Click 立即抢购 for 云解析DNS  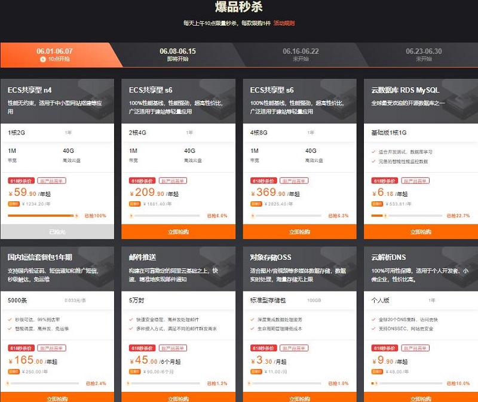pyautogui.click(x=421, y=397)
